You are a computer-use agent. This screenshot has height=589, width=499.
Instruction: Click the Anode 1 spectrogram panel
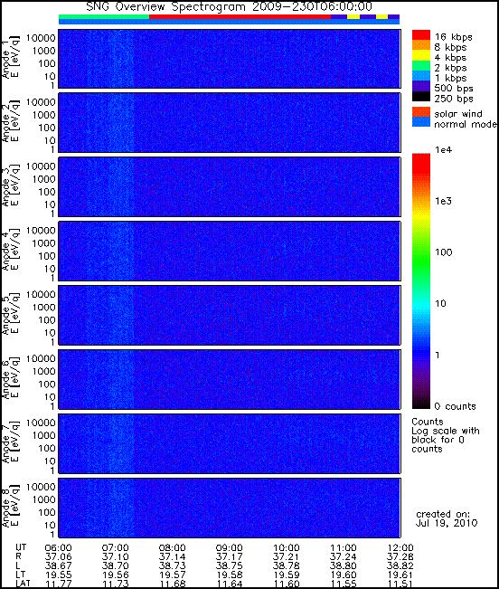pyautogui.click(x=230, y=59)
